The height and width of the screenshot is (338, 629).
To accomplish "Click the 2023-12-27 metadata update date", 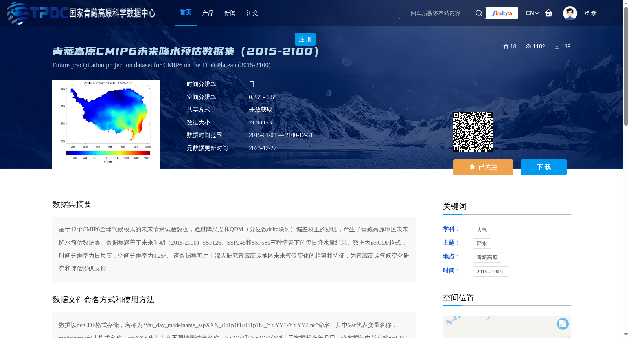I will point(263,148).
